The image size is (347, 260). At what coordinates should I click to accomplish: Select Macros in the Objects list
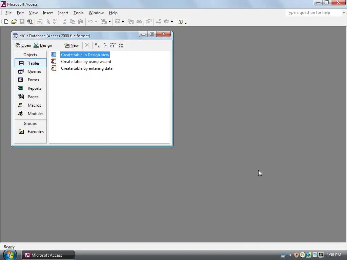click(x=30, y=105)
